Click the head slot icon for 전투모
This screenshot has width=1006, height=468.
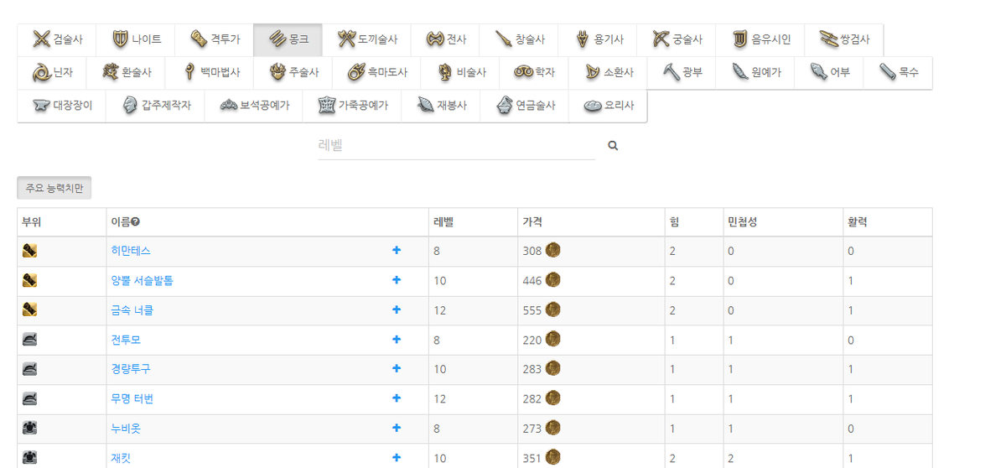pyautogui.click(x=29, y=339)
